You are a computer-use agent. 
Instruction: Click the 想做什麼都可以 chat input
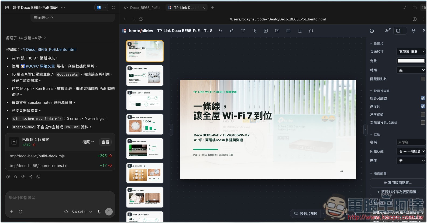click(60, 198)
